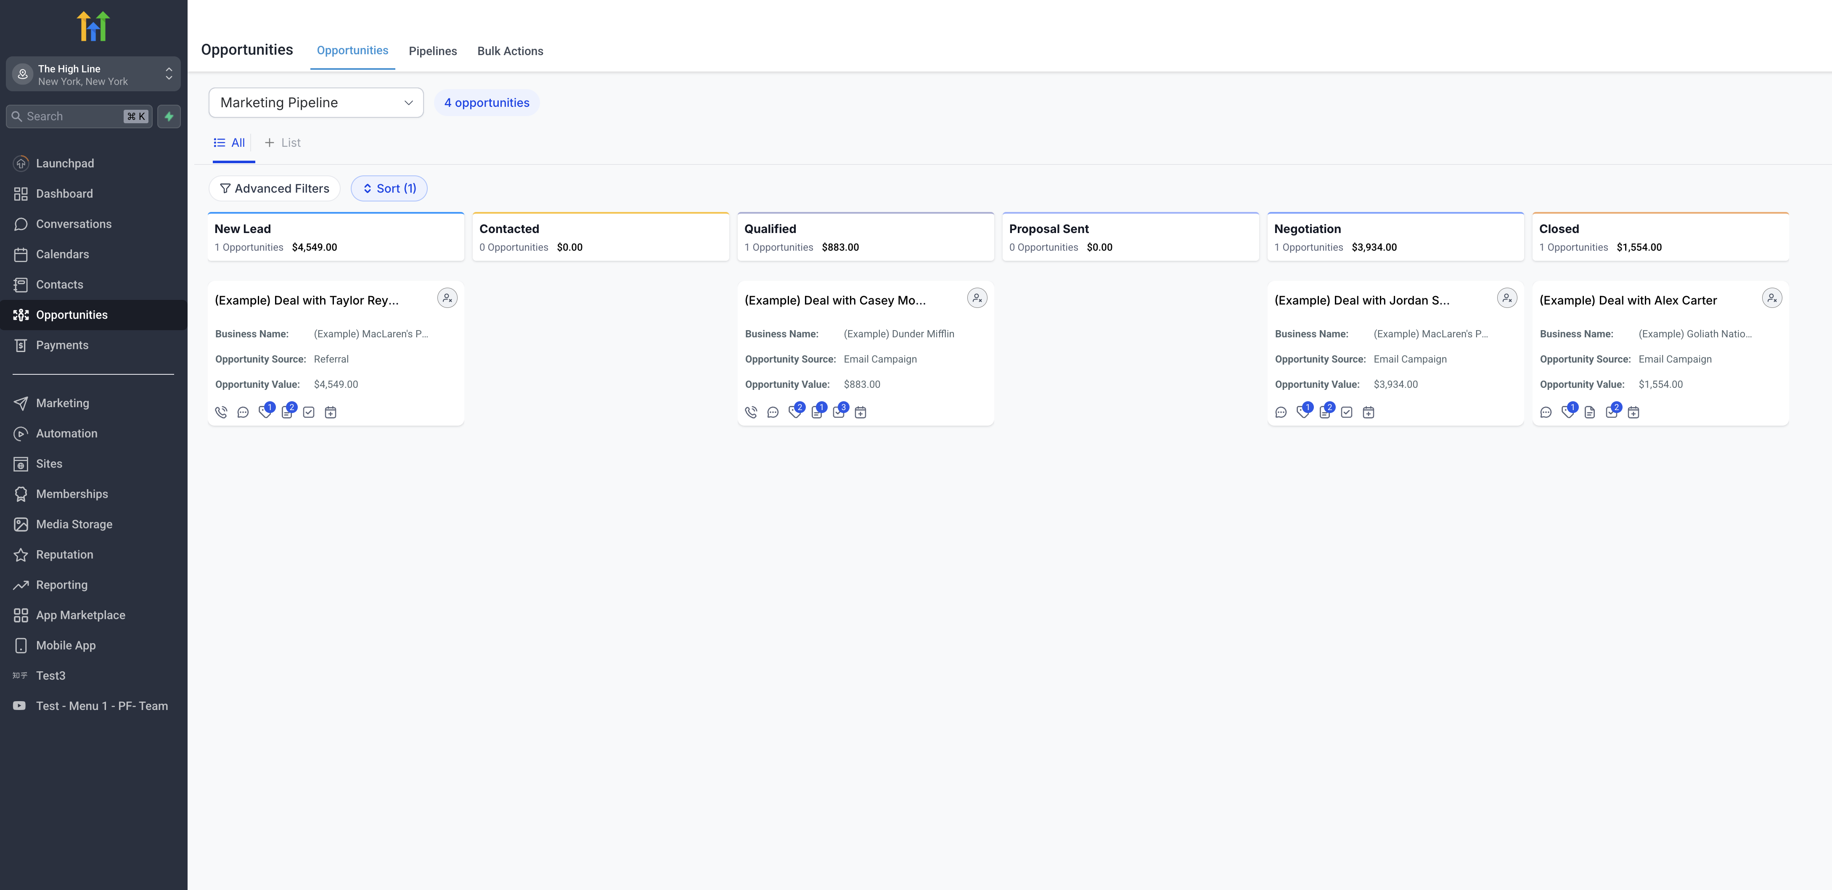Click the green lightning quick-actions icon
This screenshot has height=890, width=1832.
169,116
